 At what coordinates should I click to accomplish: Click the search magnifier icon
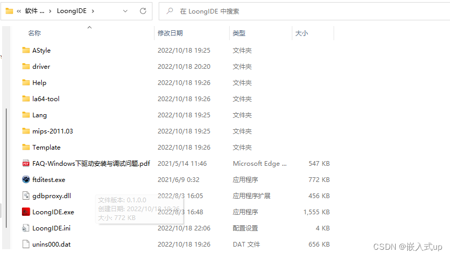tap(170, 11)
